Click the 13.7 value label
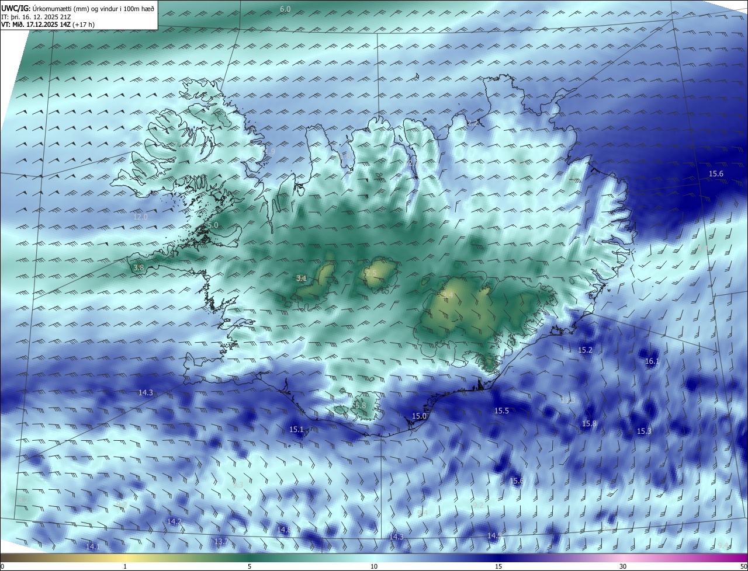Screen dimensions: 748x571 [221, 542]
